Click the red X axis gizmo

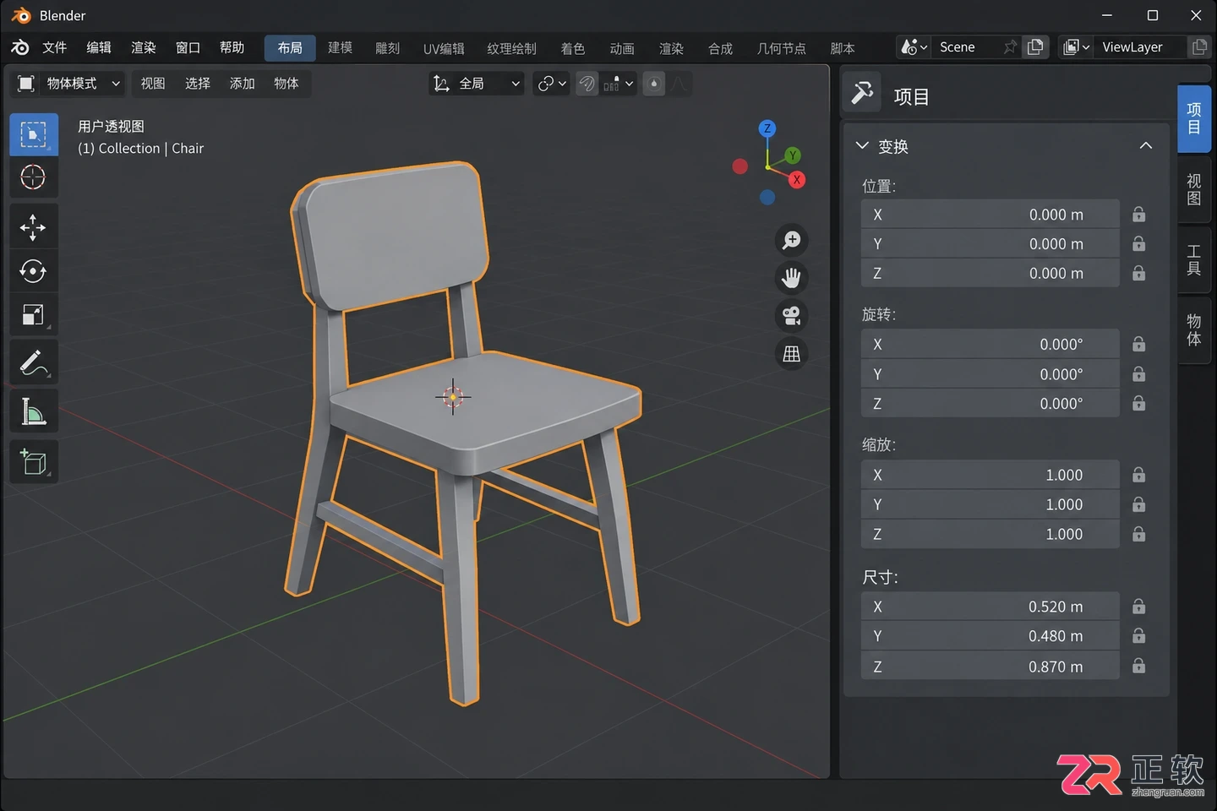pos(796,180)
